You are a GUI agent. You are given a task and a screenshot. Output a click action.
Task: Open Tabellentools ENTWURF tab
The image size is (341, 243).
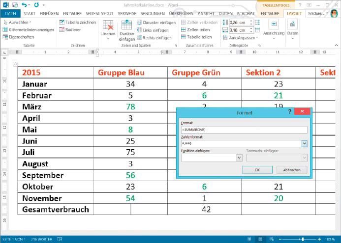pos(270,13)
